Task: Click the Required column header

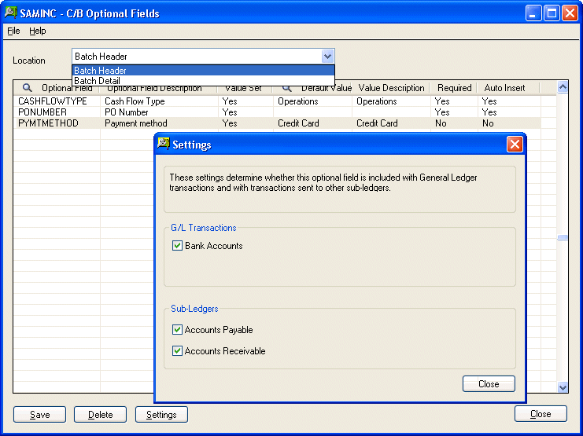Action: click(x=454, y=88)
